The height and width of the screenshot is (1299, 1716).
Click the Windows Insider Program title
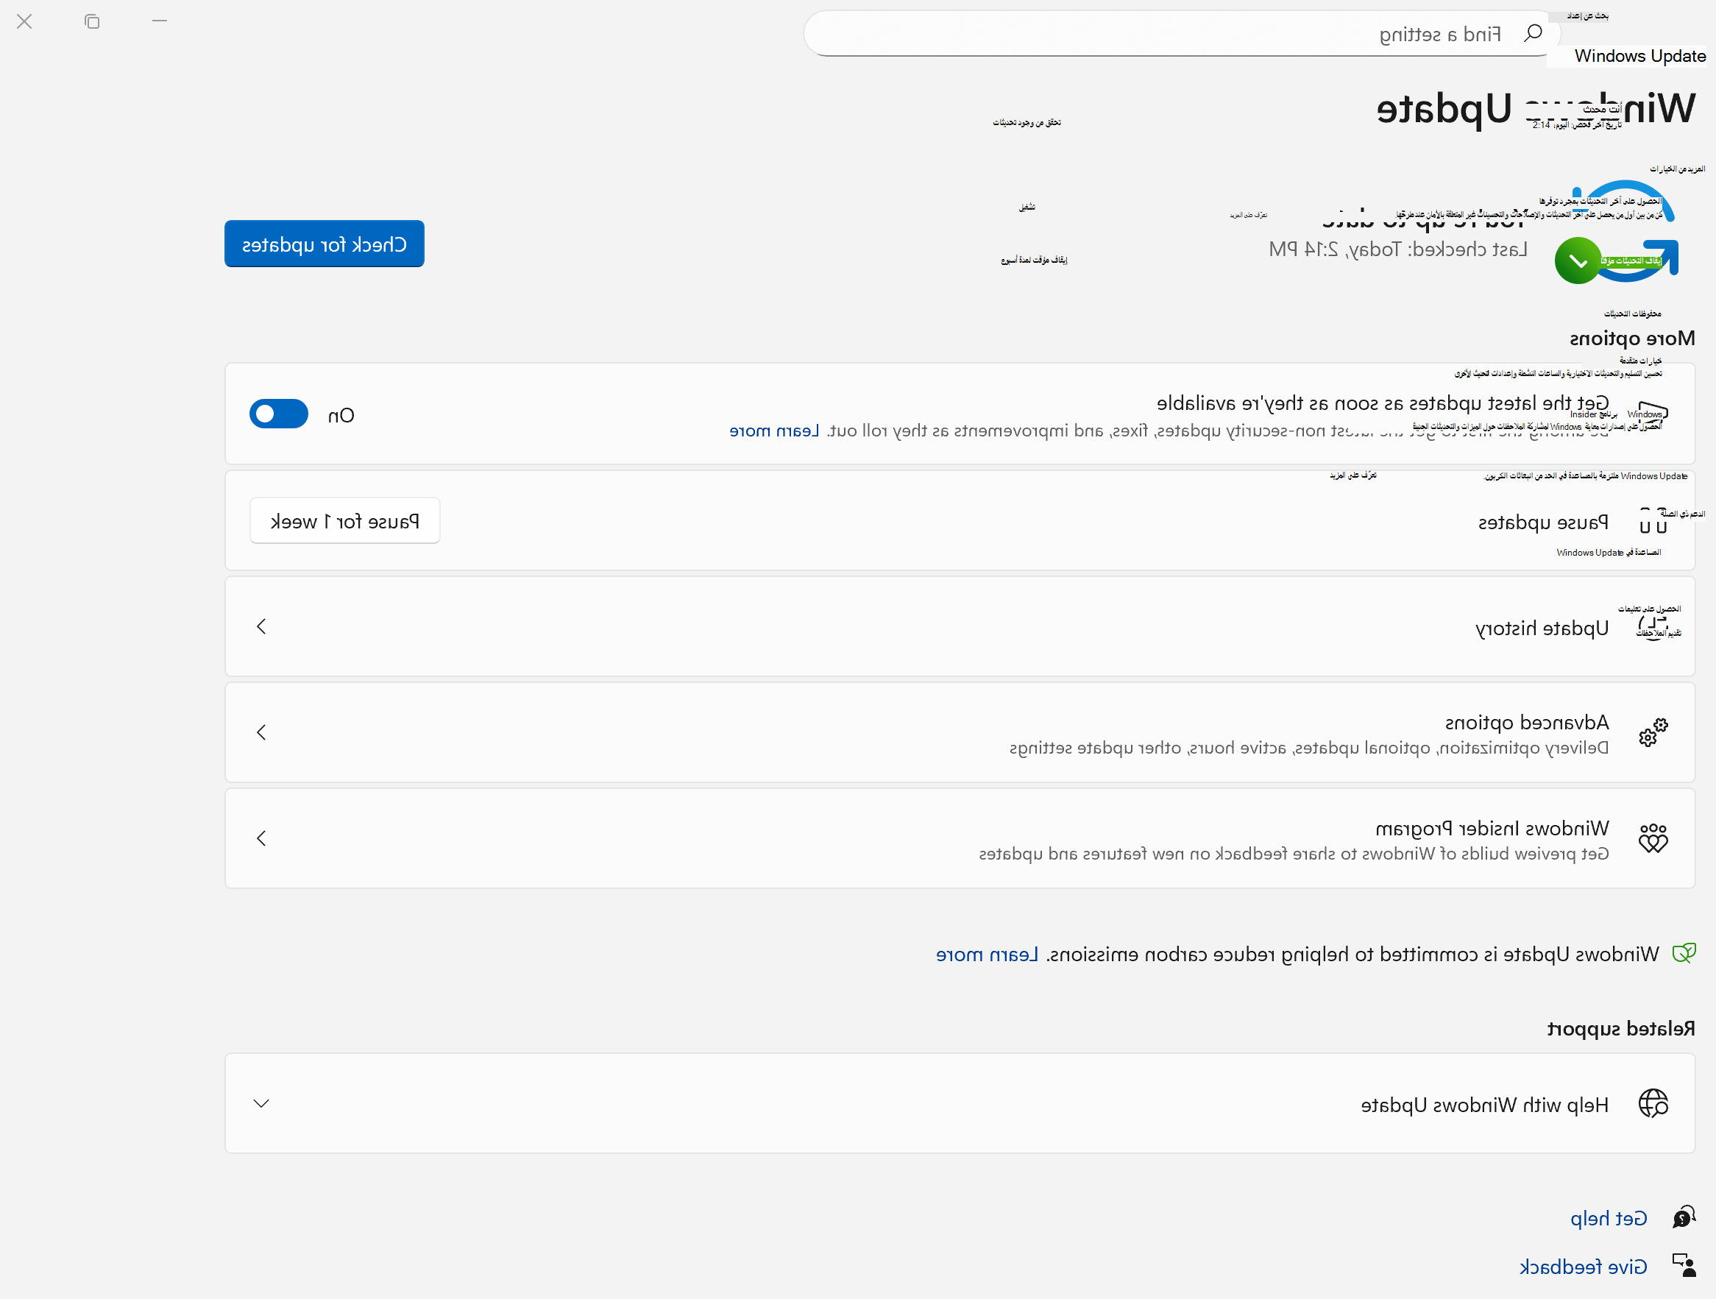(1492, 829)
